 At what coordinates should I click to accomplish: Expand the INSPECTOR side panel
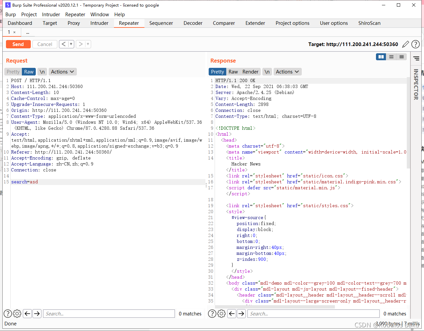416,84
